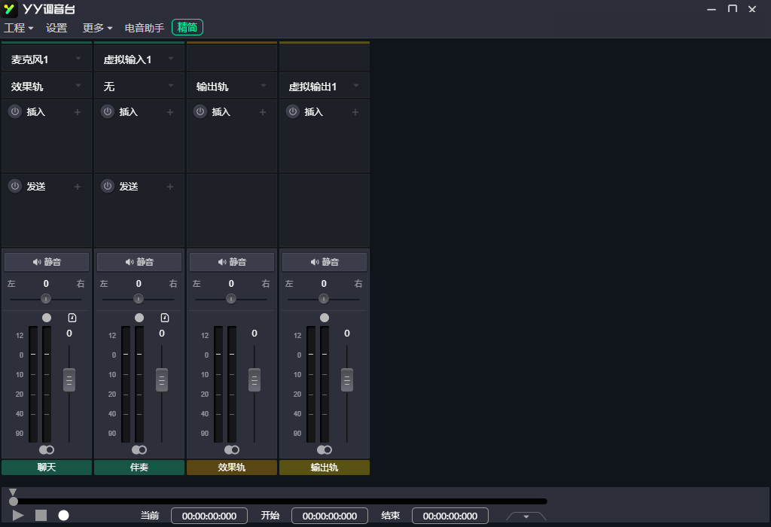Select 电音助手 in the menu bar
Screen dimensions: 771x527
coord(145,27)
